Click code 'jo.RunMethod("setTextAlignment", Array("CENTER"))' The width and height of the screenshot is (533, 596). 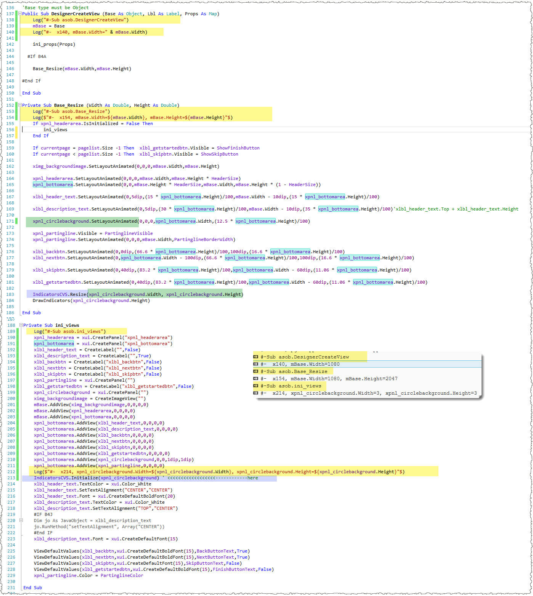pyautogui.click(x=99, y=527)
